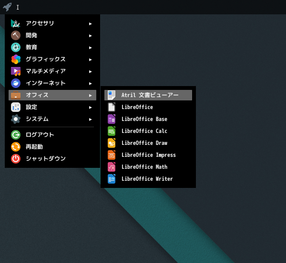Launch LibreOffice Calc
The image size is (286, 263).
pyautogui.click(x=148, y=131)
